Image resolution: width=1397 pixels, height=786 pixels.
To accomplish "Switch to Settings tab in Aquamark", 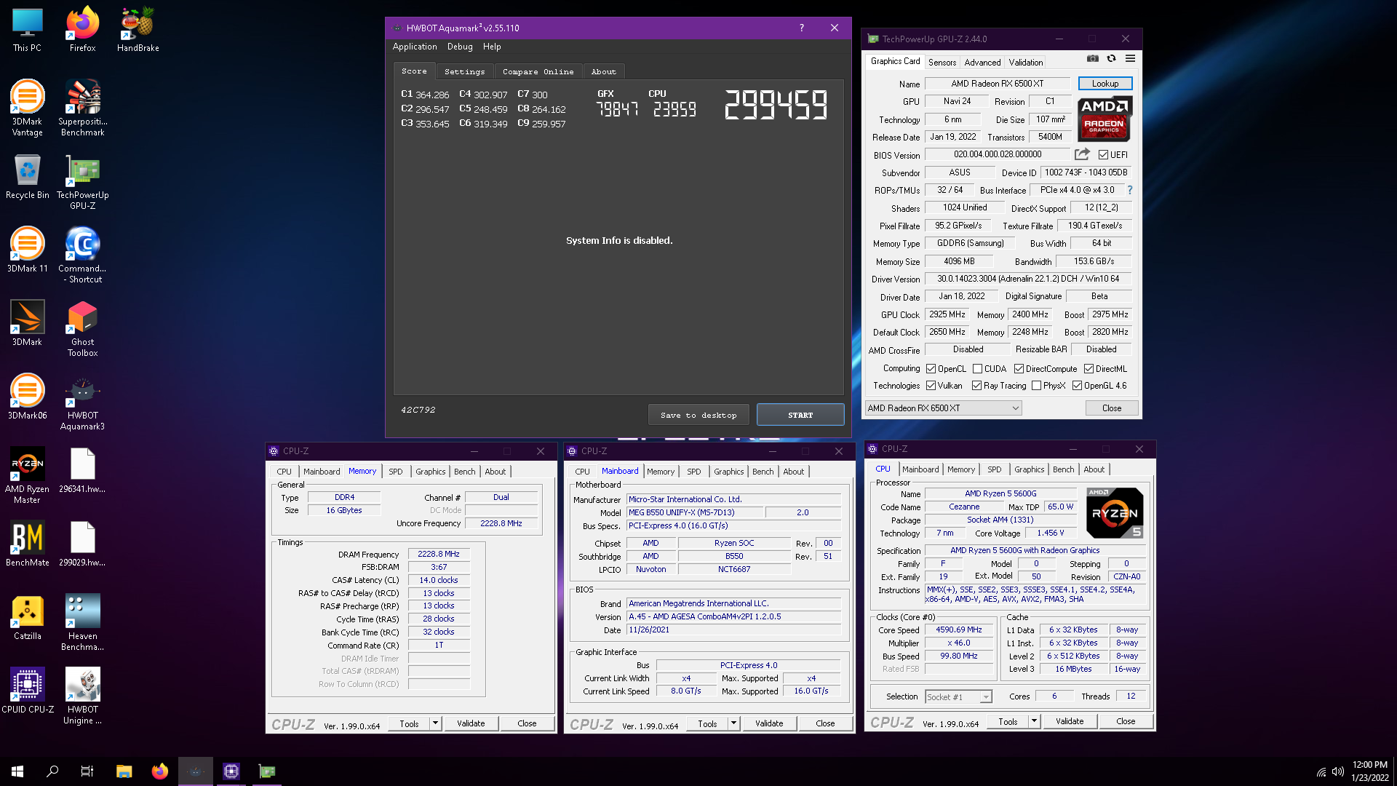I will click(464, 71).
